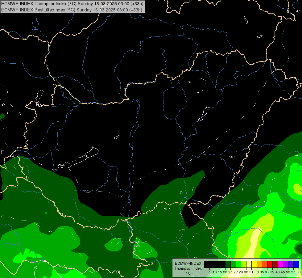
Task: Pick the purple 45–50 legend swatch
Action: pyautogui.click(x=286, y=264)
